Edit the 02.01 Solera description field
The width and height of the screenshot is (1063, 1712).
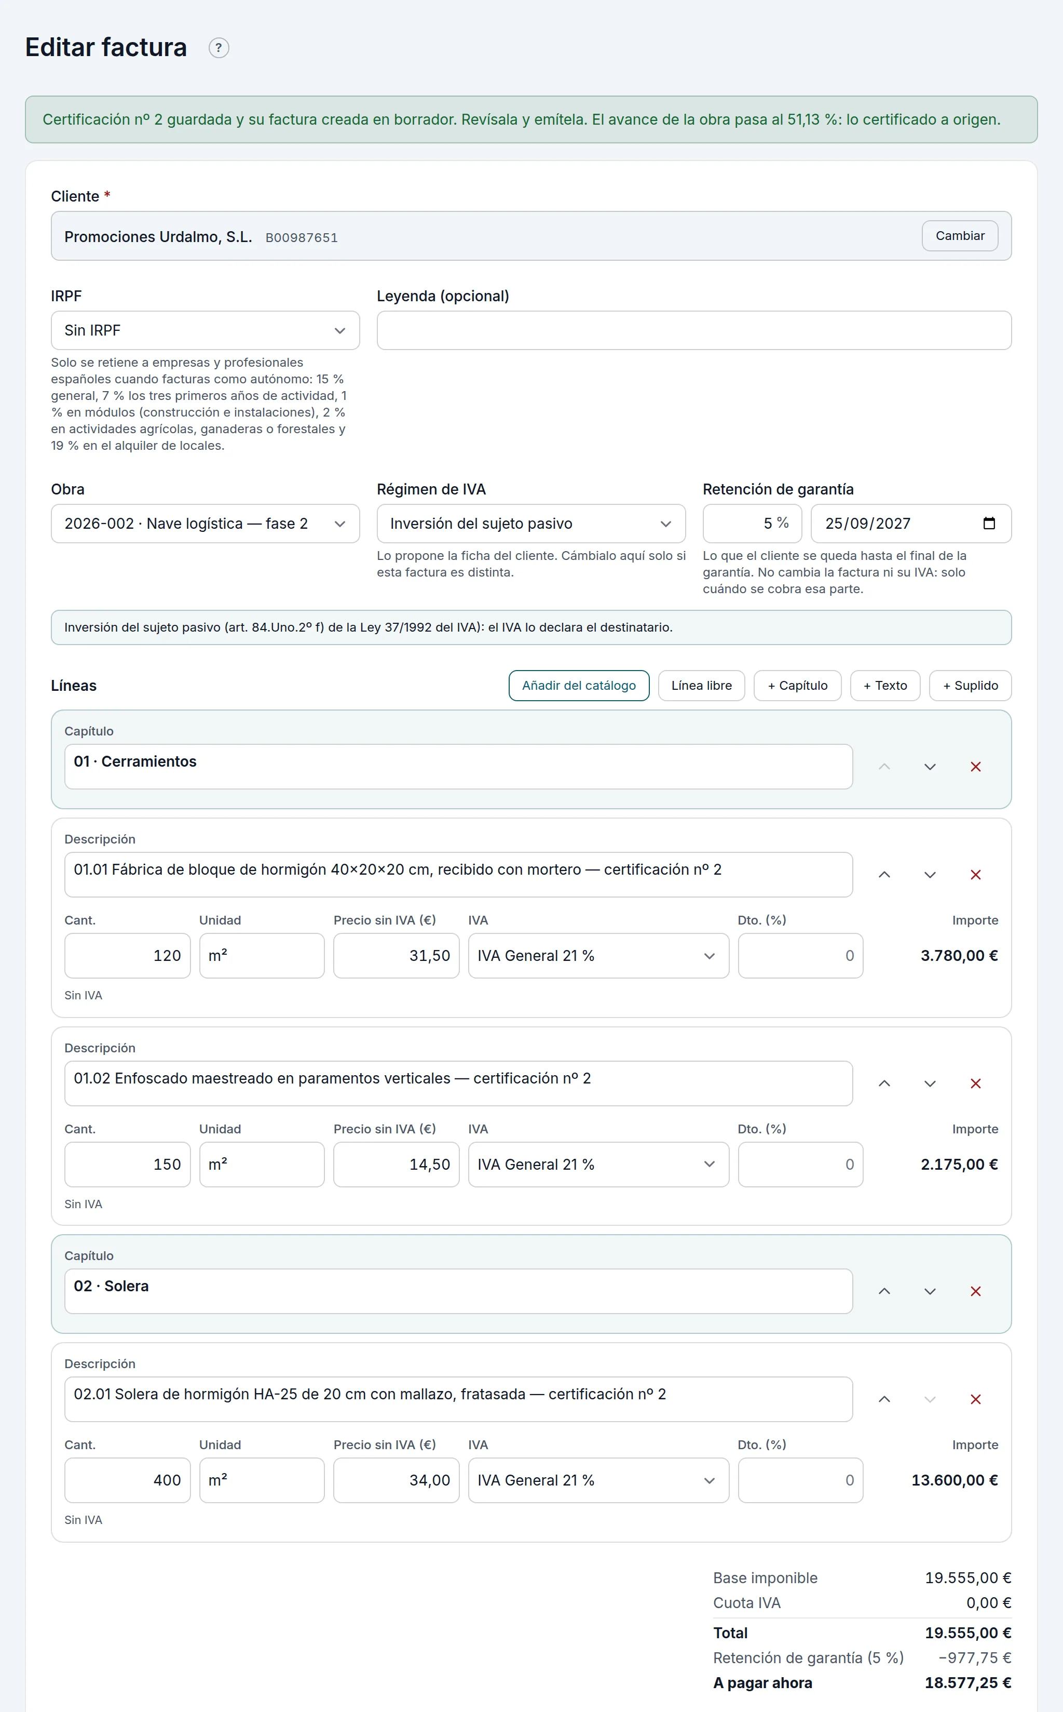coord(458,1399)
